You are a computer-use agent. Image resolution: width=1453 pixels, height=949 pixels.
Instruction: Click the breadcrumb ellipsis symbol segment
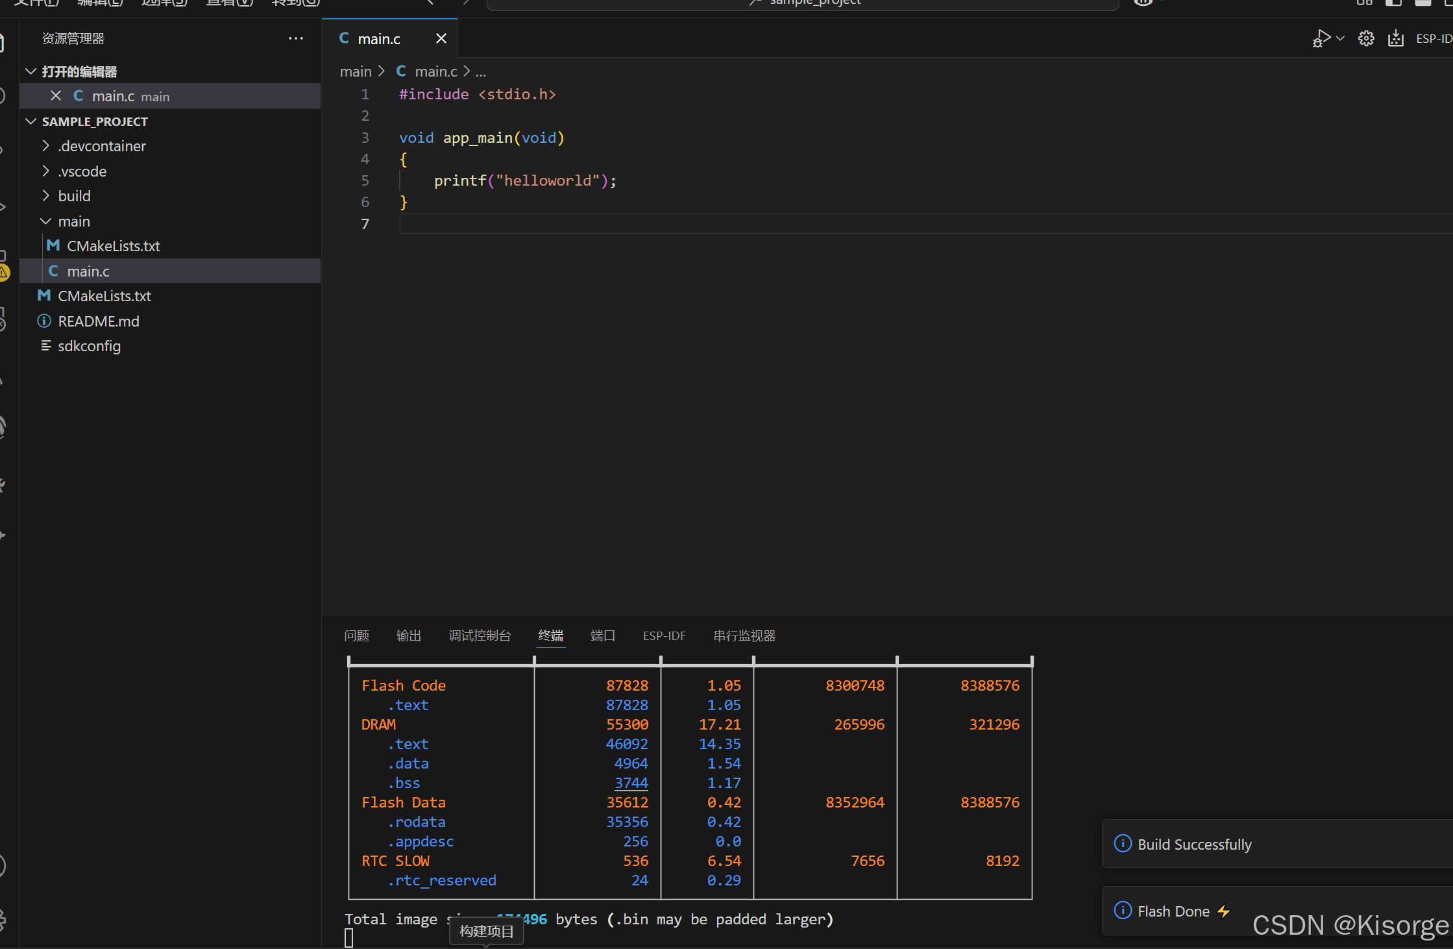[x=480, y=72]
